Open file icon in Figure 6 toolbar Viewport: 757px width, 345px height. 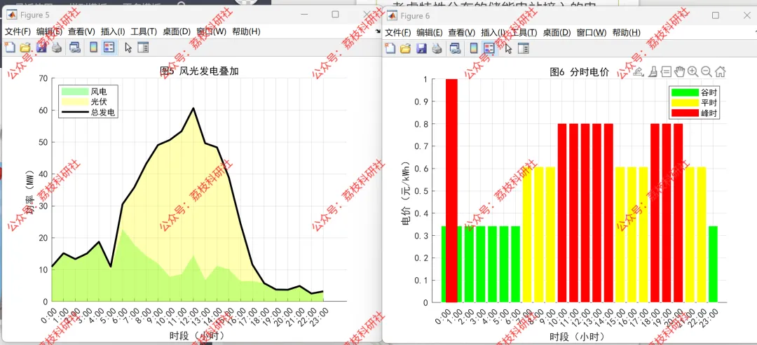coord(406,48)
